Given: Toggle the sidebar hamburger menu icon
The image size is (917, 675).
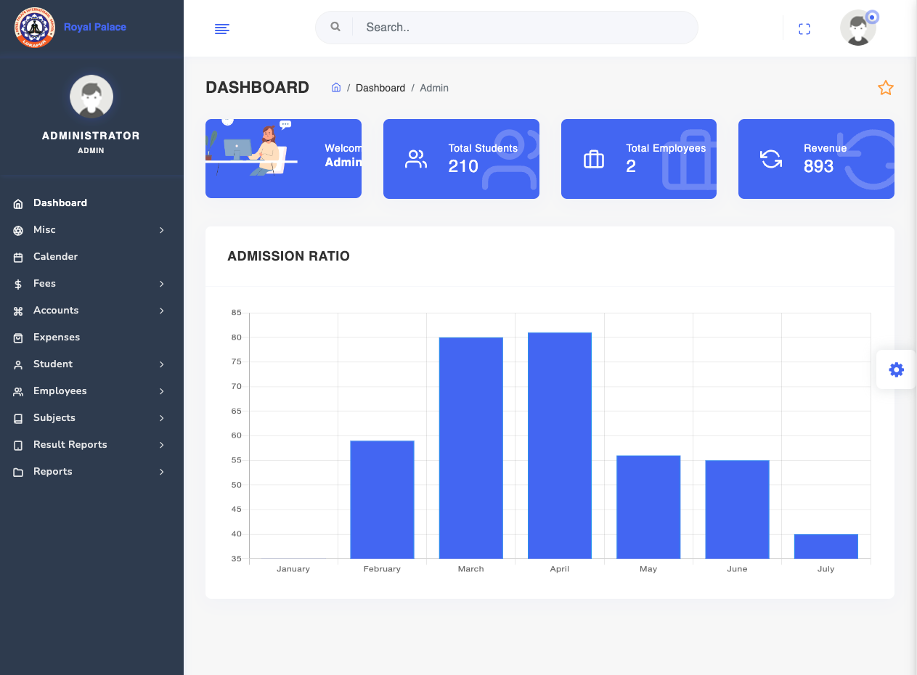Looking at the screenshot, I should pyautogui.click(x=222, y=29).
